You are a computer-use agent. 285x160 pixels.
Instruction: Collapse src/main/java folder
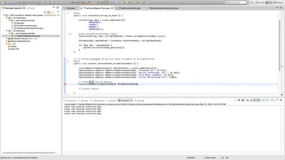(7, 18)
